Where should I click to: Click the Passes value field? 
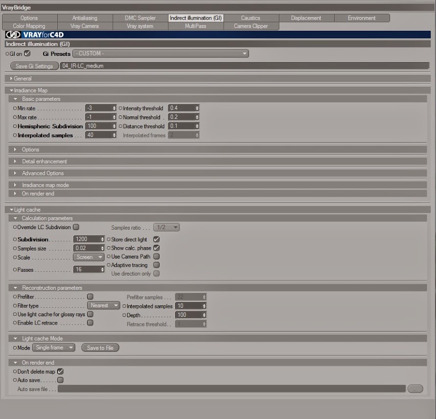87,269
